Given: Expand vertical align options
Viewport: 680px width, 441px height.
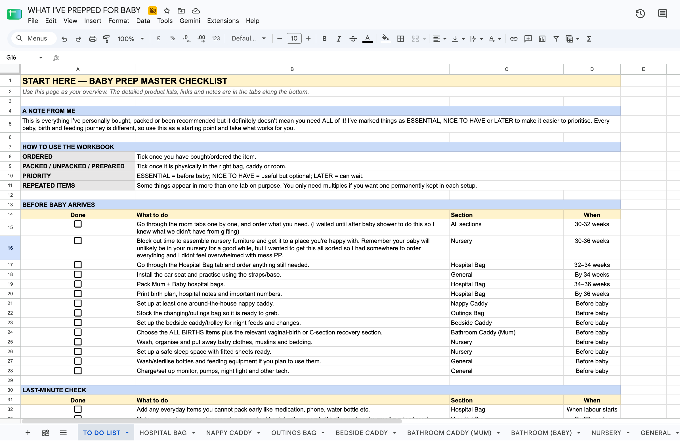Looking at the screenshot, I should coord(463,39).
